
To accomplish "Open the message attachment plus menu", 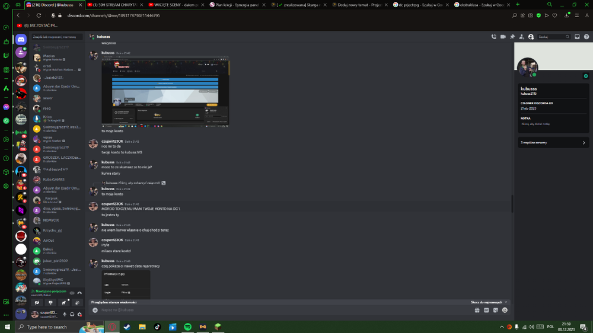I will click(x=95, y=310).
